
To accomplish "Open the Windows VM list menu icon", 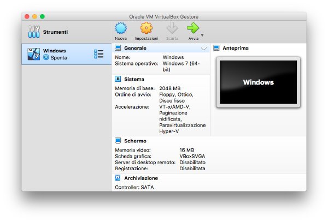I will click(98, 54).
